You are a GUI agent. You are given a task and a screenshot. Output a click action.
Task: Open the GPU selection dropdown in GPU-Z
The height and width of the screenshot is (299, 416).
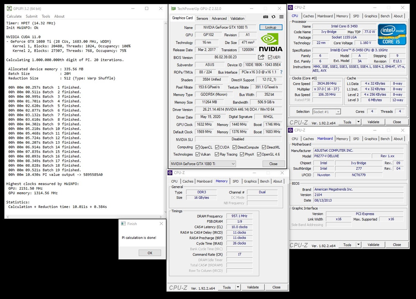pos(203,164)
